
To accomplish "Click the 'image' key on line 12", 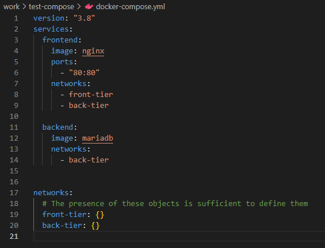I will pos(62,138).
